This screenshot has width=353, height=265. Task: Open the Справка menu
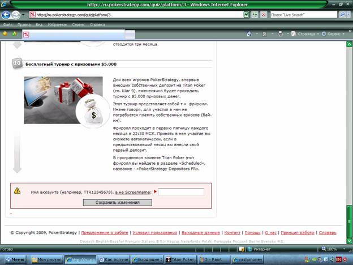(97, 24)
